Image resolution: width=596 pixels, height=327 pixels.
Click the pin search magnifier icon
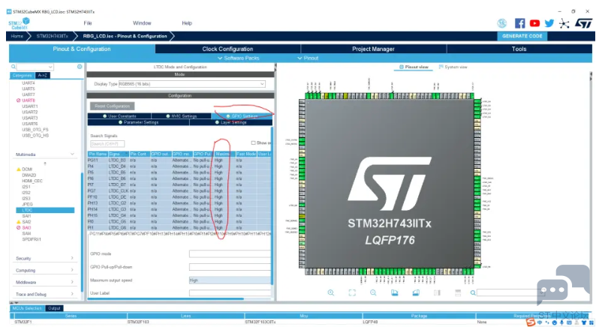pyautogui.click(x=472, y=292)
